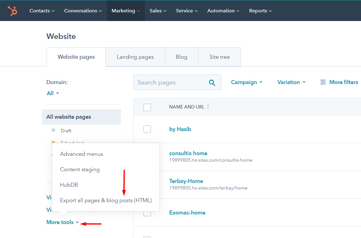Screen dimensions: 361x238
Task: Switch to the Landing pages tab
Action: tap(135, 57)
